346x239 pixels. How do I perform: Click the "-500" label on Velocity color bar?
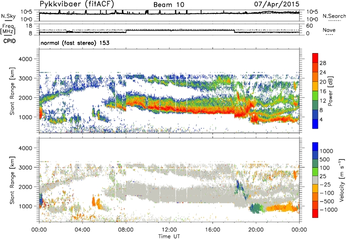coord(327,201)
